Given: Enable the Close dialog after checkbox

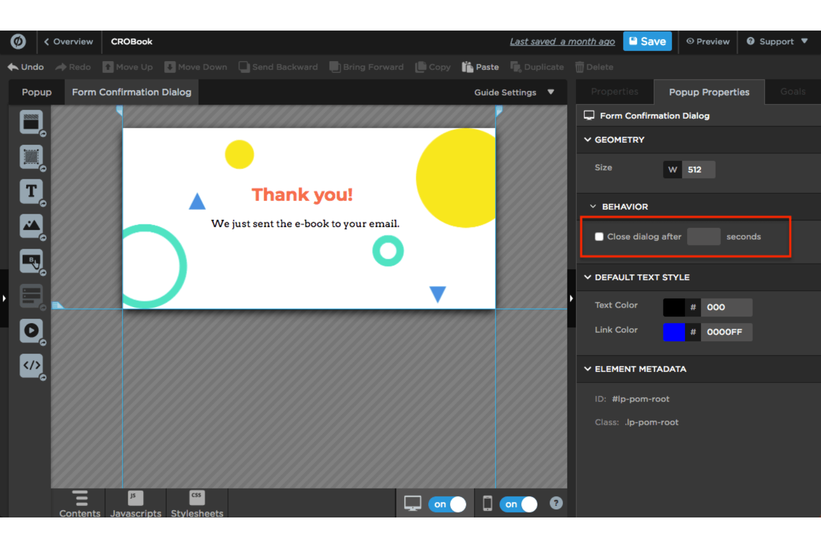Looking at the screenshot, I should point(599,237).
